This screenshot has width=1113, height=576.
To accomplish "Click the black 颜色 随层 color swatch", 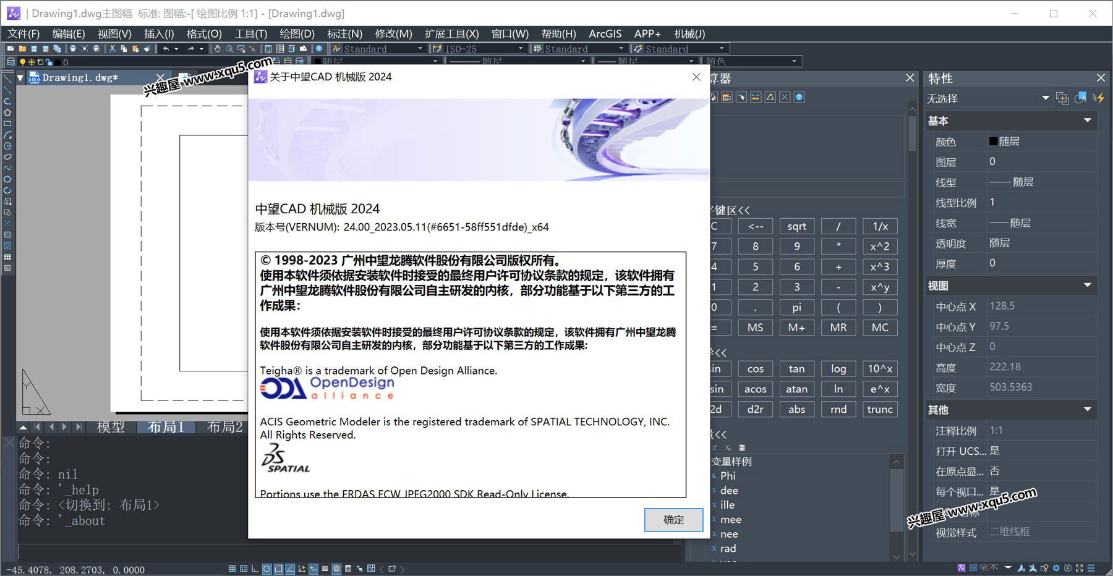I will [994, 141].
